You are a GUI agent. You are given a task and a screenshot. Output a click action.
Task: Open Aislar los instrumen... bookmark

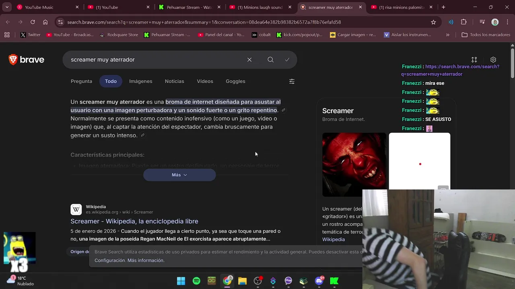(407, 35)
